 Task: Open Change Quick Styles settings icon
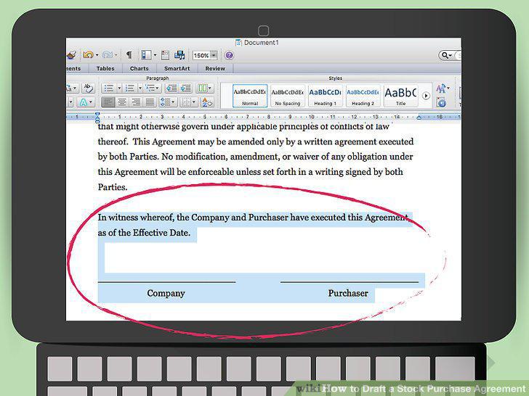pos(443,88)
